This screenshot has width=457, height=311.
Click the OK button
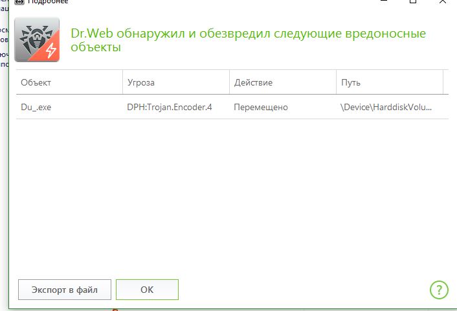point(147,290)
